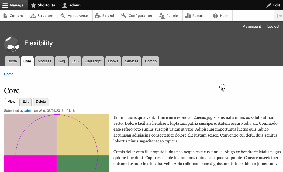This screenshot has width=283, height=172.
Task: Go to My account
Action: pos(251,26)
